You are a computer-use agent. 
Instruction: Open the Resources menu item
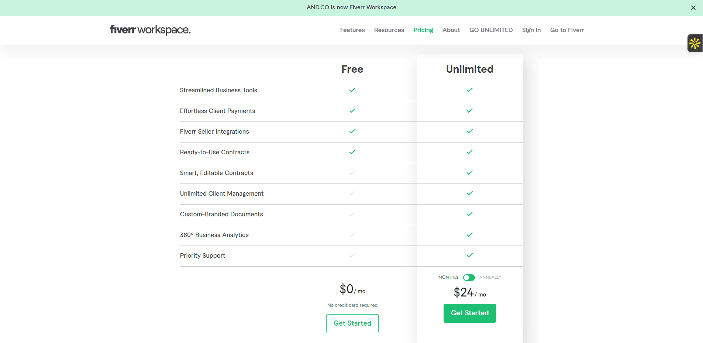click(389, 30)
